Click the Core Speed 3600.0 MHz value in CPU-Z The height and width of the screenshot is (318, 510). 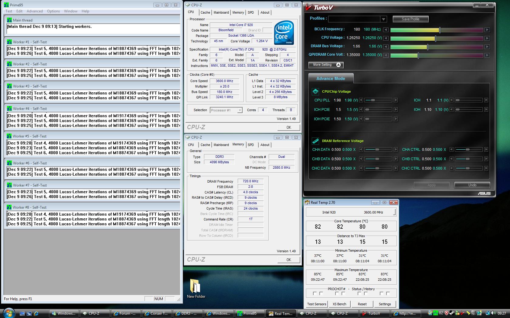tap(224, 81)
